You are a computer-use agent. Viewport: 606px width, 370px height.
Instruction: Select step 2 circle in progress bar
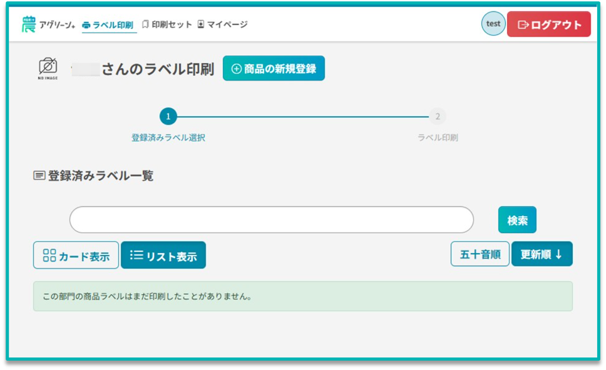437,116
